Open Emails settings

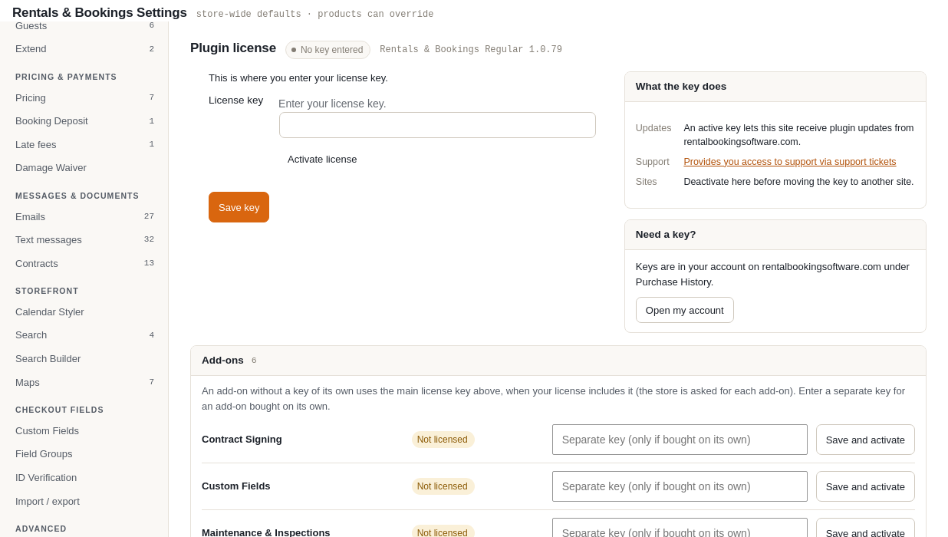pyautogui.click(x=84, y=217)
